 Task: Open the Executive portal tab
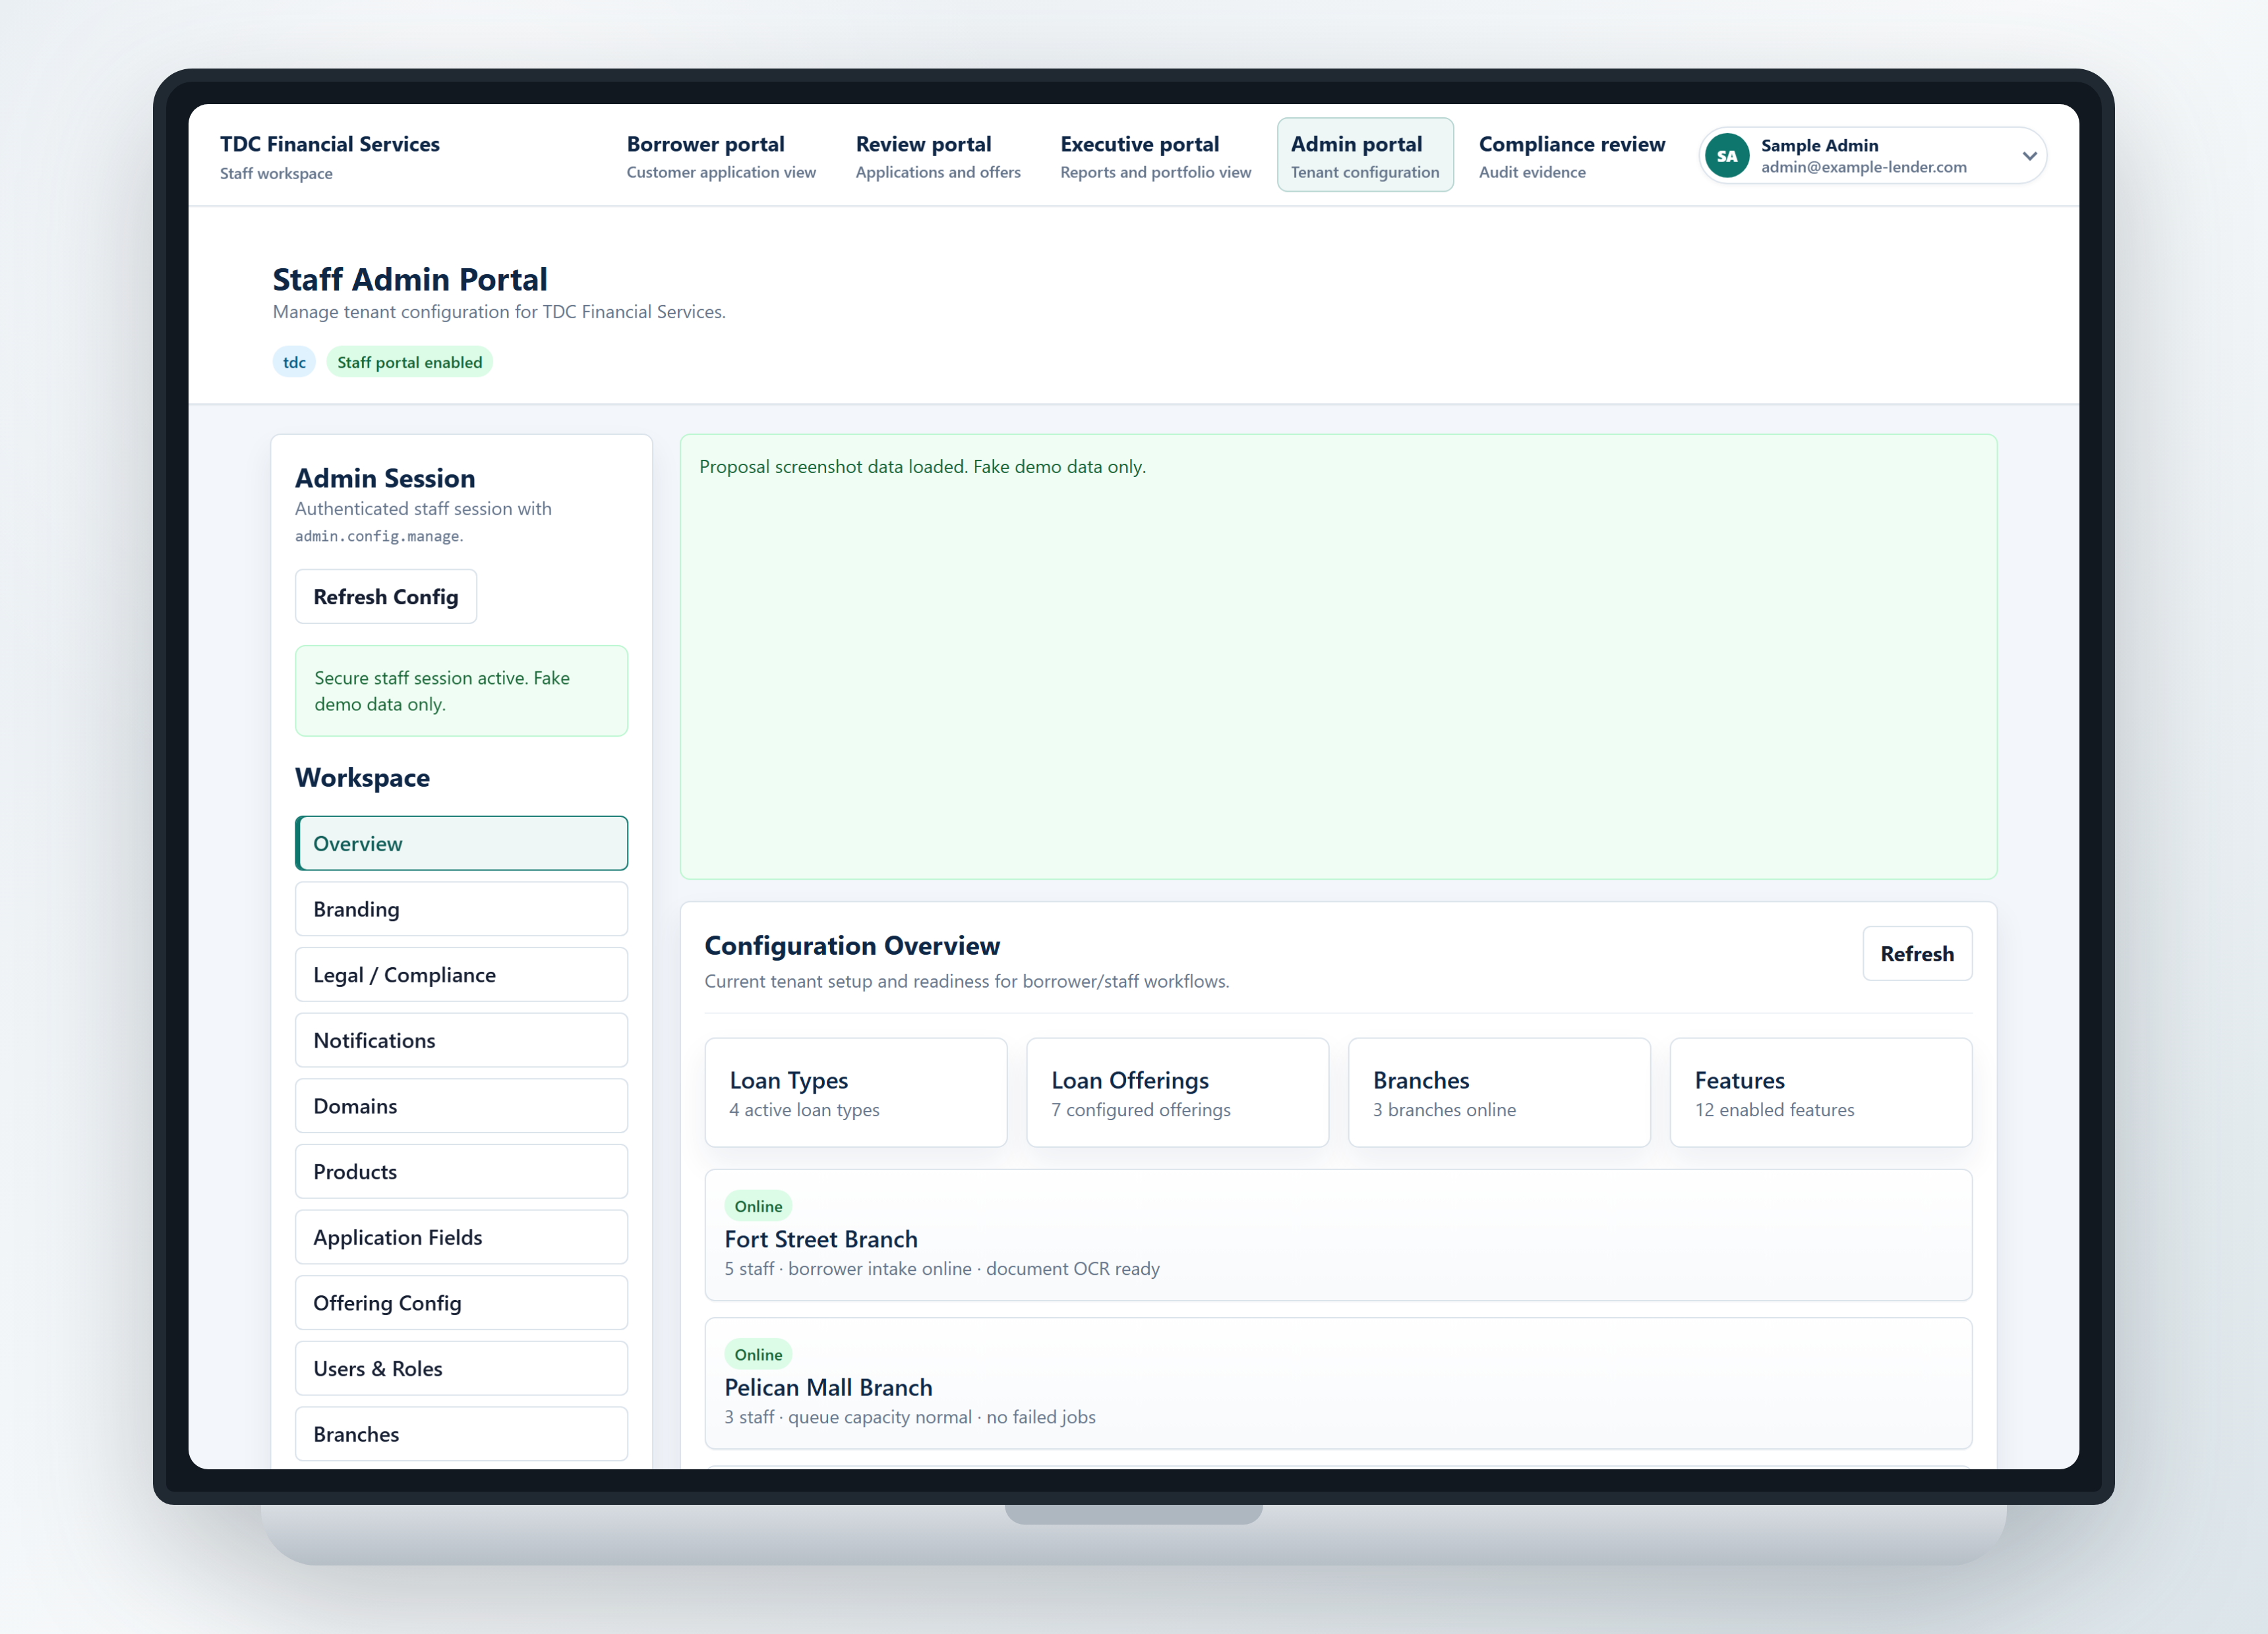pos(1155,156)
